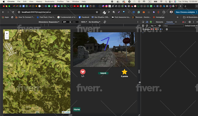Viewport: 198px width, 116px height.
Task: Show more DevTools tabs
Action: click(176, 22)
